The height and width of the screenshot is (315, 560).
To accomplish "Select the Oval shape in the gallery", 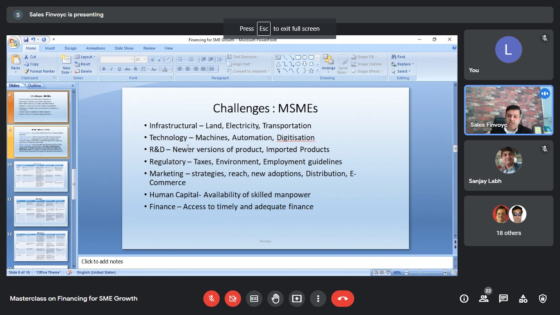I will 305,57.
